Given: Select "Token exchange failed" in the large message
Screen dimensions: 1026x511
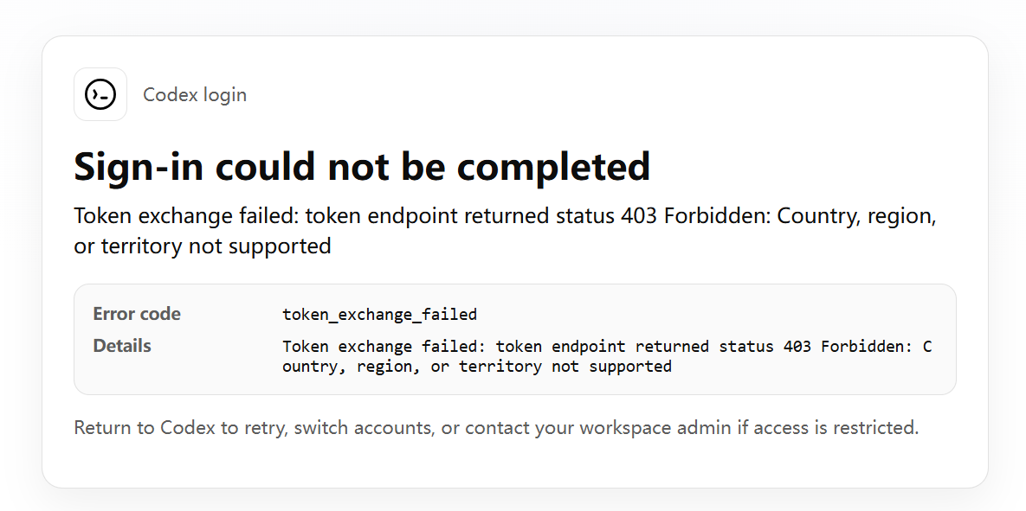Looking at the screenshot, I should (x=186, y=215).
